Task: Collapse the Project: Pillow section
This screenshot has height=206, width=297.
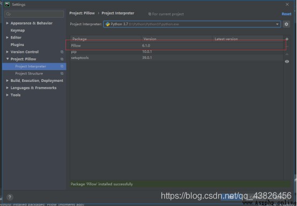Action: [x=8, y=59]
